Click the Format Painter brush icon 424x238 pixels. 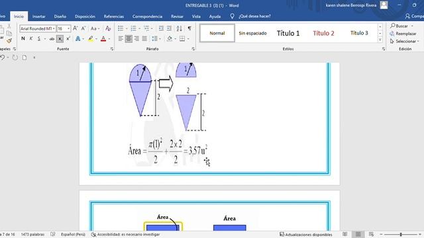(9, 41)
